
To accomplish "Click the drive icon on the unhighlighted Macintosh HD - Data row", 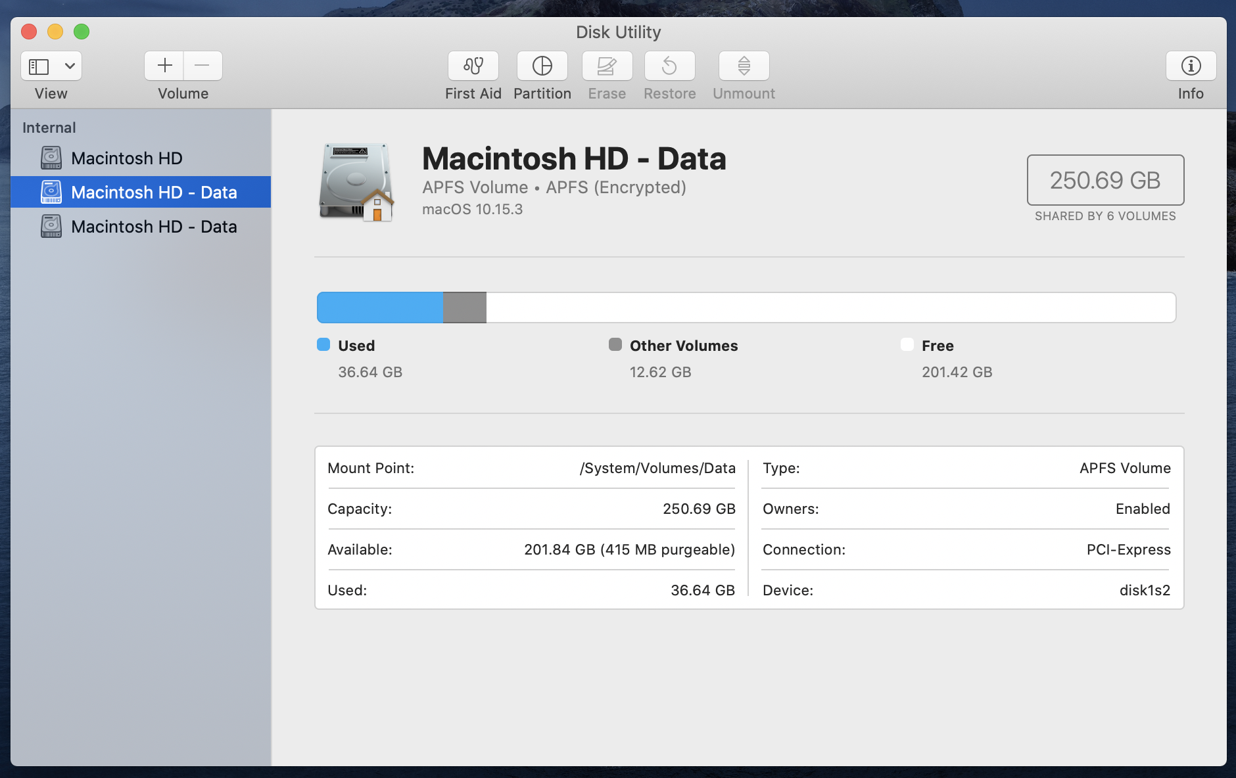I will [x=51, y=226].
